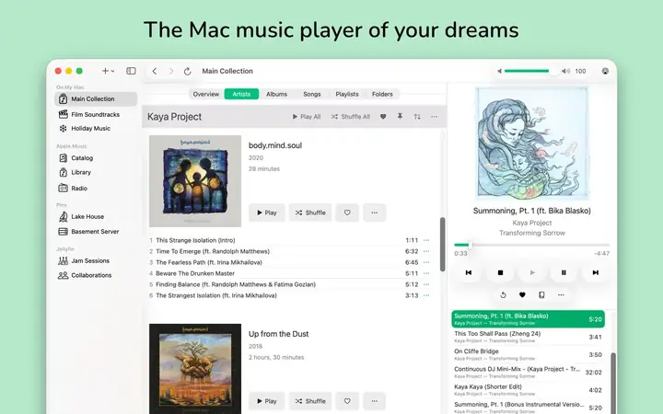The height and width of the screenshot is (414, 663).
Task: Click Shuffle All for Kaya Project
Action: [350, 117]
